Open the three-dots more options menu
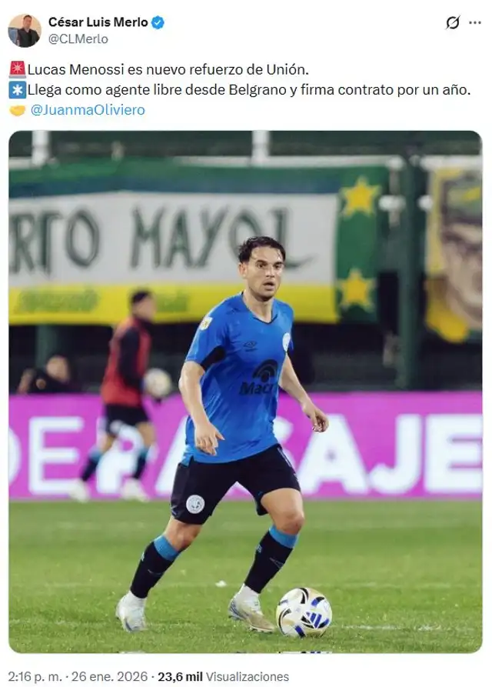The image size is (492, 687). tap(475, 22)
